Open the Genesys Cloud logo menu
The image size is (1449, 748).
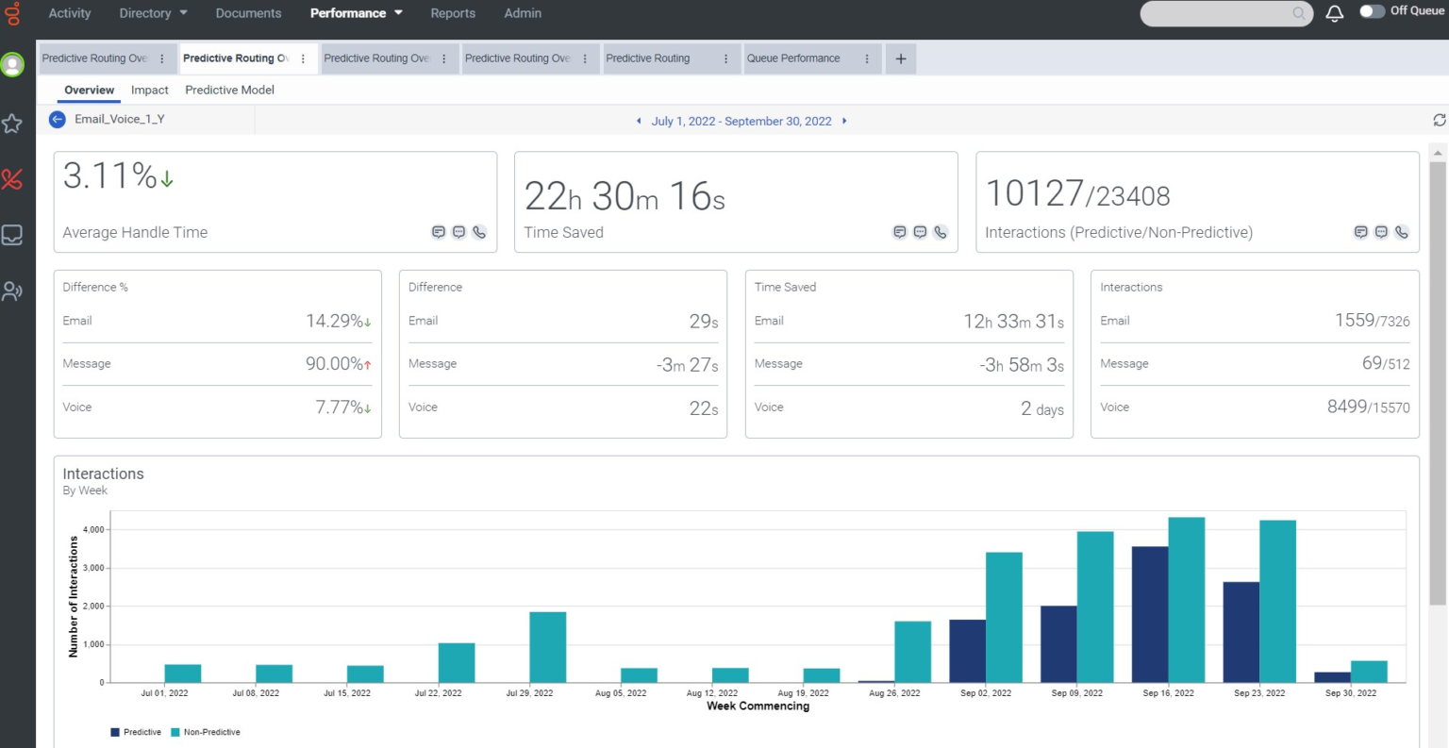tap(13, 13)
